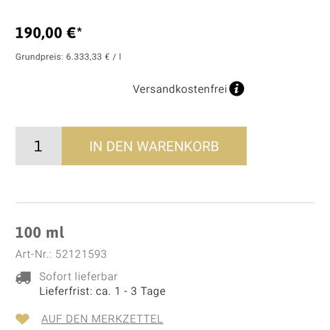
Task: Click the 190,00 € price
Action: (x=45, y=33)
